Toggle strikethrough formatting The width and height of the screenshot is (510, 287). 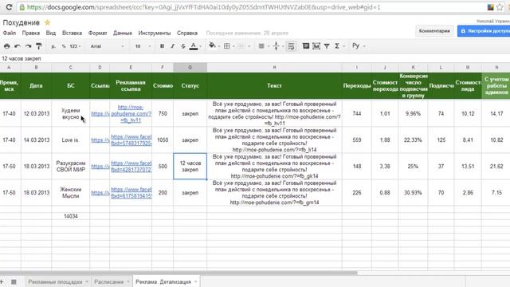[x=183, y=46]
